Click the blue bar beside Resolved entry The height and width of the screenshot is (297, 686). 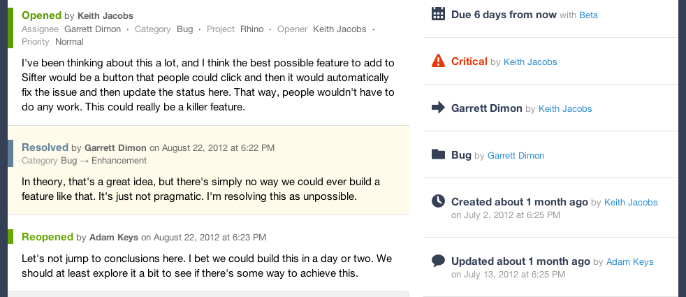point(10,153)
